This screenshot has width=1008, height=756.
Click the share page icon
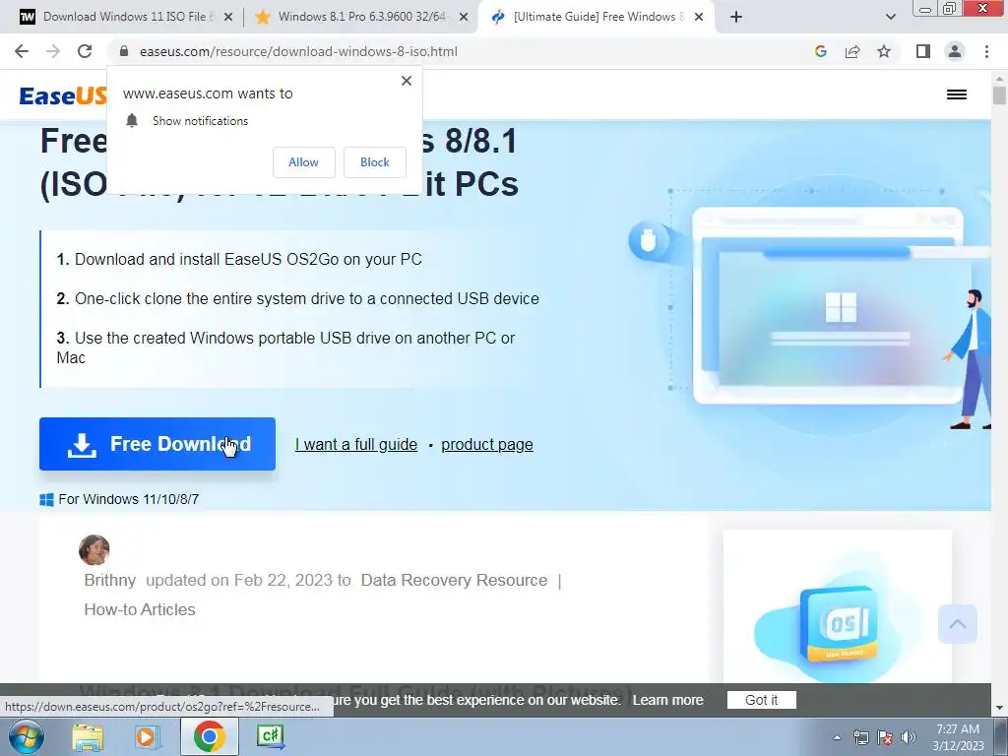[852, 51]
